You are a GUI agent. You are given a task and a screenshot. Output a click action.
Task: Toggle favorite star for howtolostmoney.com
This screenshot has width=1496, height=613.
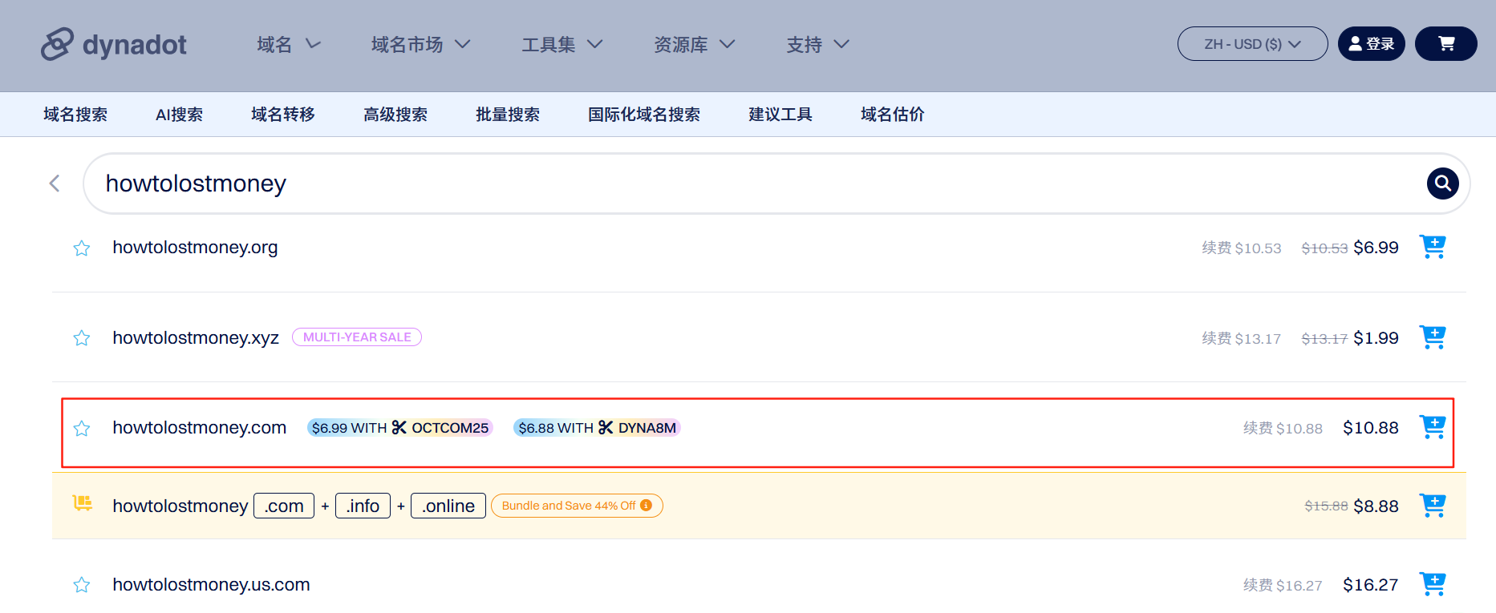click(x=82, y=429)
